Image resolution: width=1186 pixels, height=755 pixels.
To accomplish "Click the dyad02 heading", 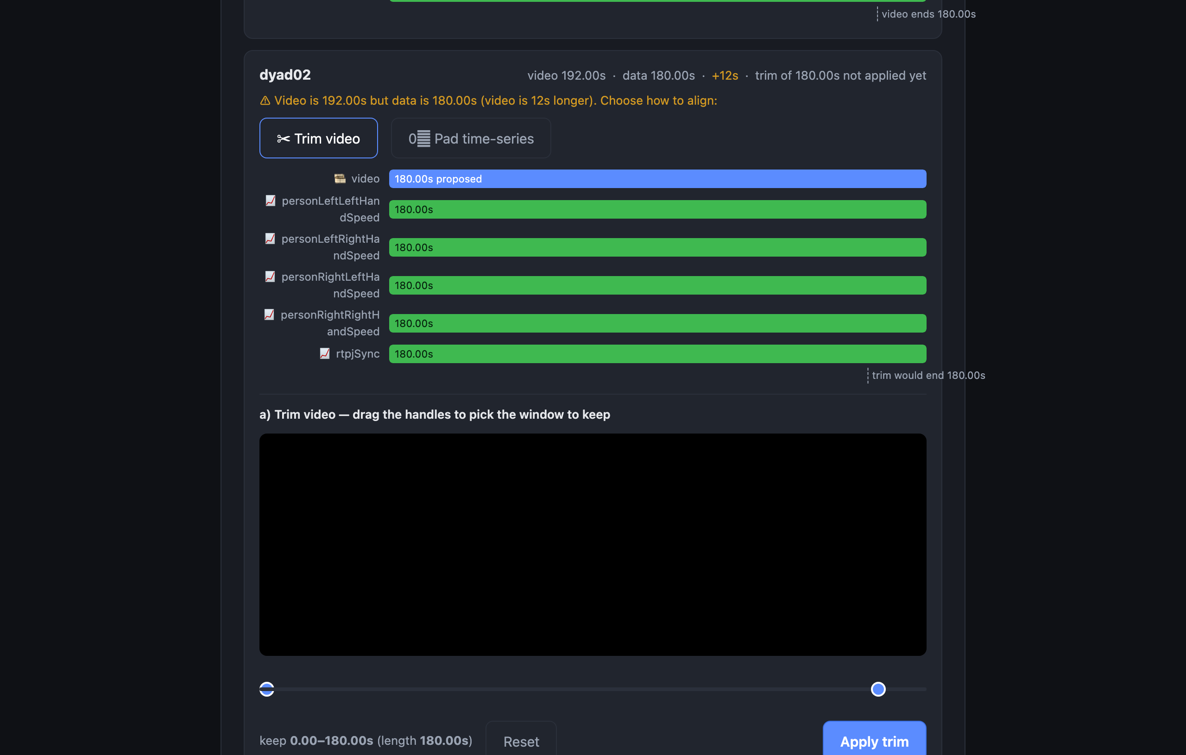I will (x=285, y=75).
